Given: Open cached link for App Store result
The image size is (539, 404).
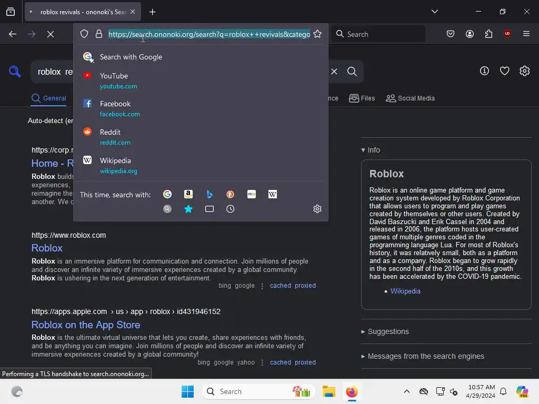Looking at the screenshot, I should point(281,362).
